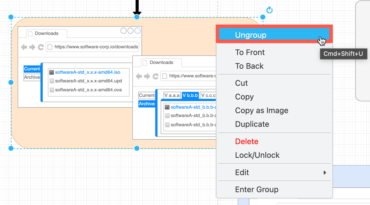Select the Archive tab in the first mockup
Image resolution: width=370 pixels, height=205 pixels.
pyautogui.click(x=32, y=77)
